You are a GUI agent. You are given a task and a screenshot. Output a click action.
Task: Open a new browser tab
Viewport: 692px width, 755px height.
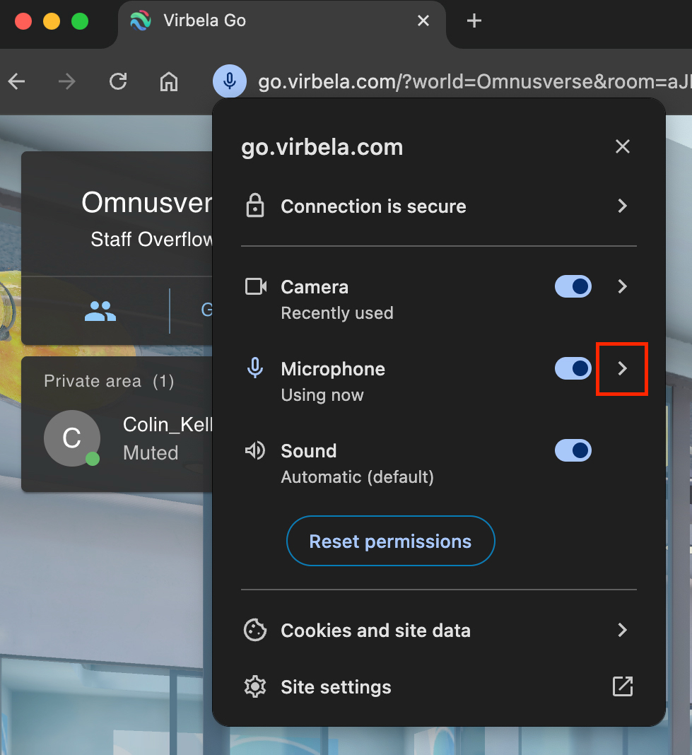(474, 21)
